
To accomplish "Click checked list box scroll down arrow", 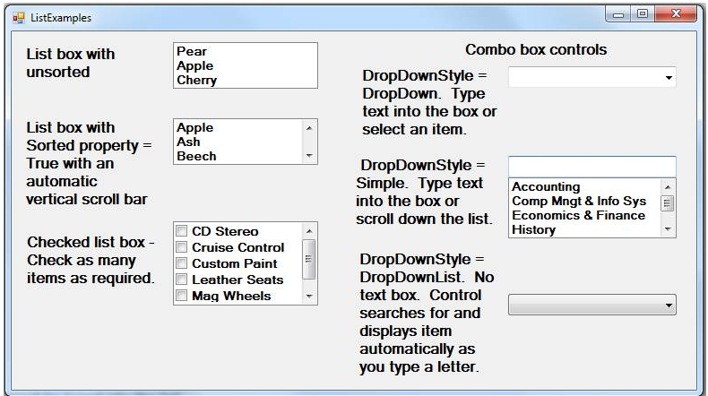I will 309,297.
